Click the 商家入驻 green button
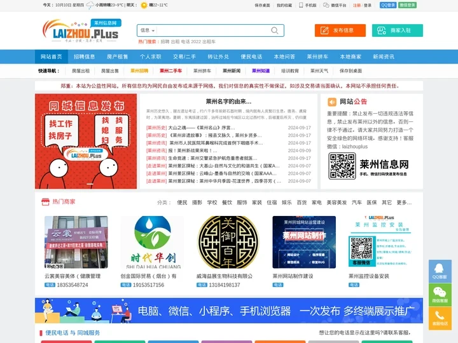The width and height of the screenshot is (458, 343). click(x=397, y=30)
